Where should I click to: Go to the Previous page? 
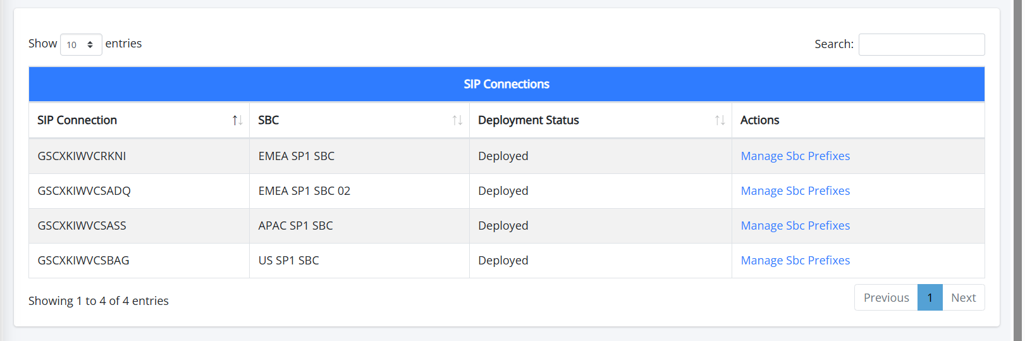click(x=885, y=297)
